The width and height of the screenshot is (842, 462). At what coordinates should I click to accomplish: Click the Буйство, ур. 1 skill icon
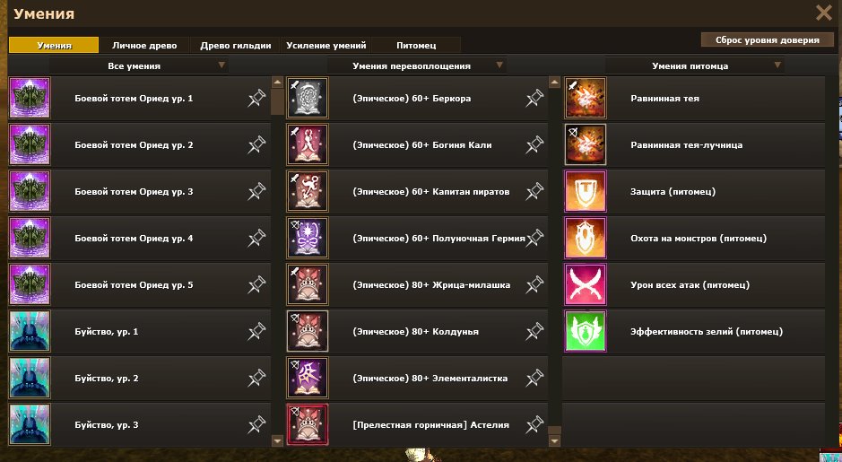point(30,331)
